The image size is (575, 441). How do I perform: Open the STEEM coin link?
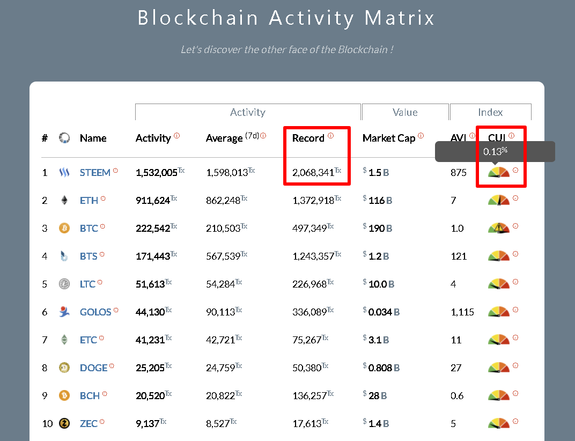click(x=95, y=172)
